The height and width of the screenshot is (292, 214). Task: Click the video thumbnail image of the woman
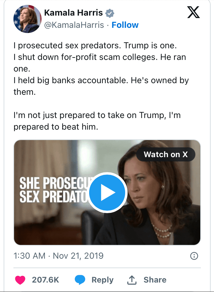point(159,208)
